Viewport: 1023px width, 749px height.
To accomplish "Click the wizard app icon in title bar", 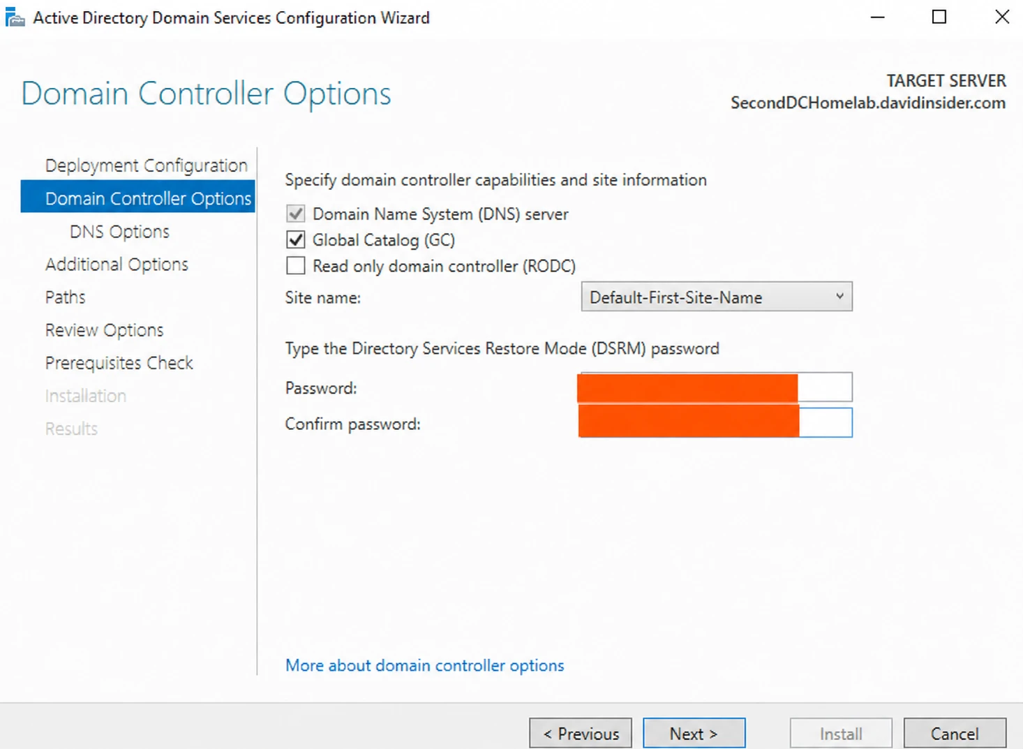I will coord(15,17).
